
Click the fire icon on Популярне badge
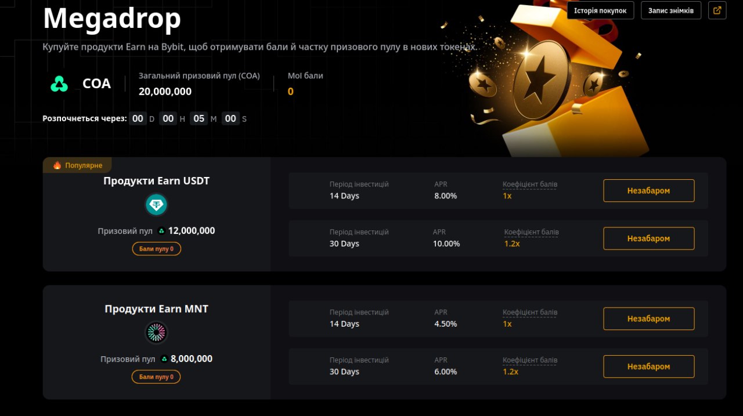coord(57,165)
